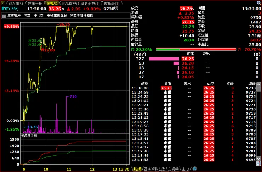The width and height of the screenshot is (262, 172).
Task: Click the 內外盤 ratio bar
Action: coord(196,49)
